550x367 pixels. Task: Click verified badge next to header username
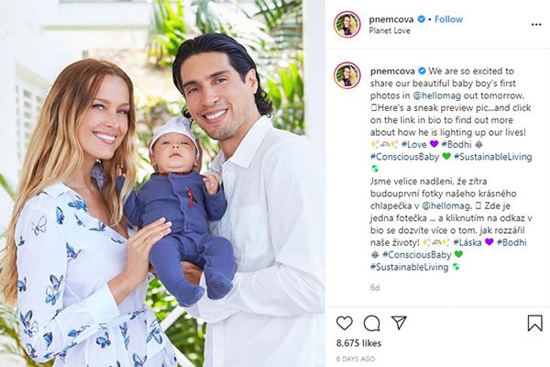coord(422,19)
